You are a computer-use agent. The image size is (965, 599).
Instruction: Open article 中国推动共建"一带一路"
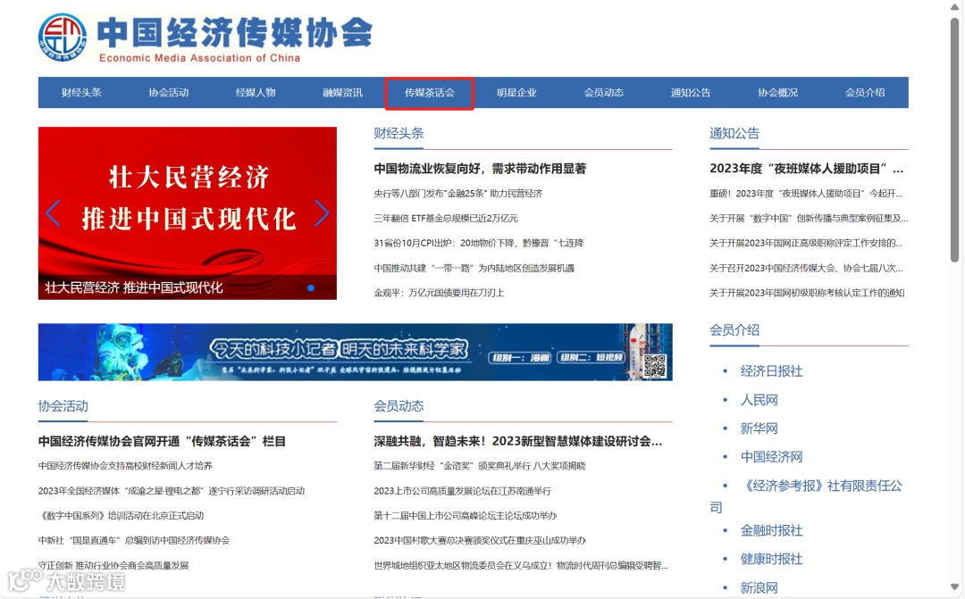coord(474,268)
